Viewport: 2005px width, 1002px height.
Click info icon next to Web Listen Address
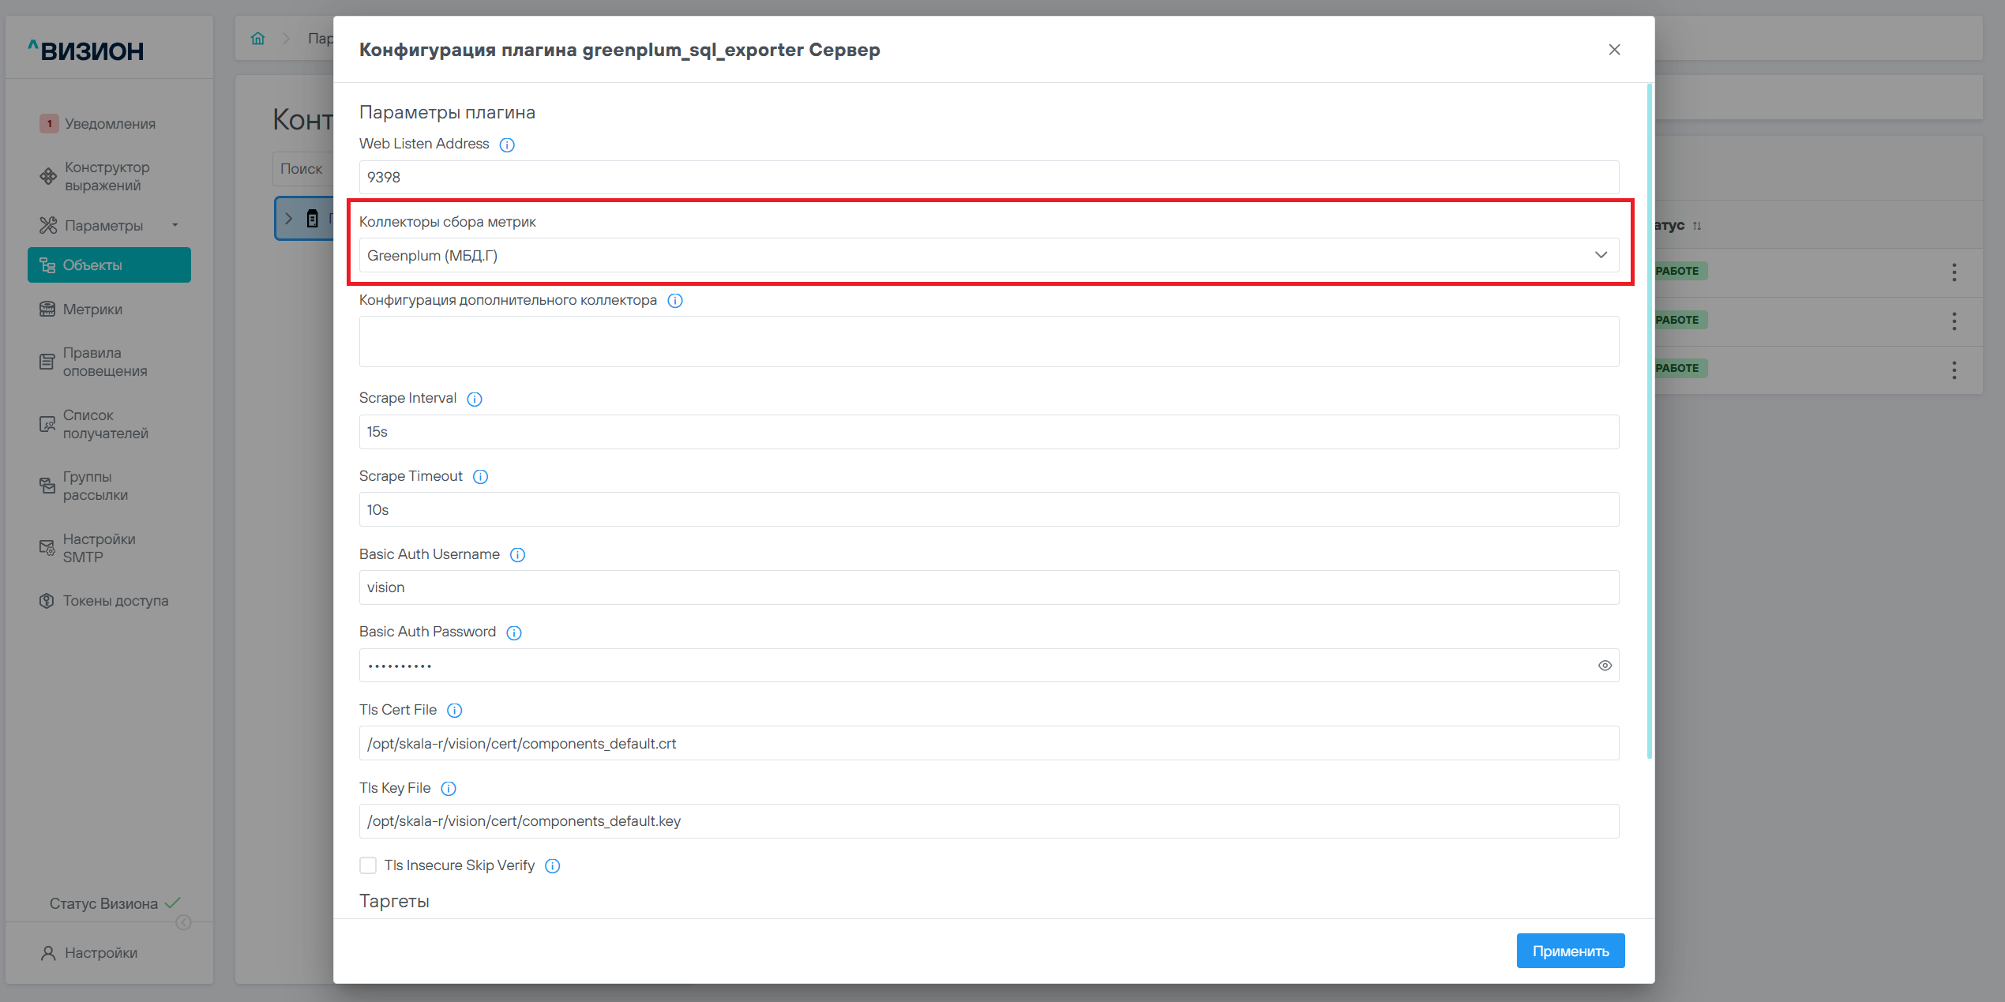click(x=507, y=144)
